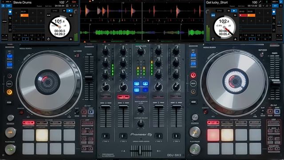This screenshot has width=284, height=160.
Task: Tap the red first performance pad on right deck
Action: (x=213, y=135)
